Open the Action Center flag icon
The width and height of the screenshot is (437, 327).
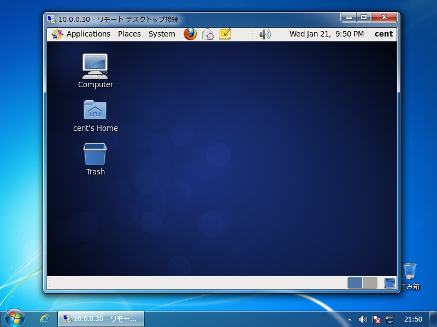tap(376, 319)
